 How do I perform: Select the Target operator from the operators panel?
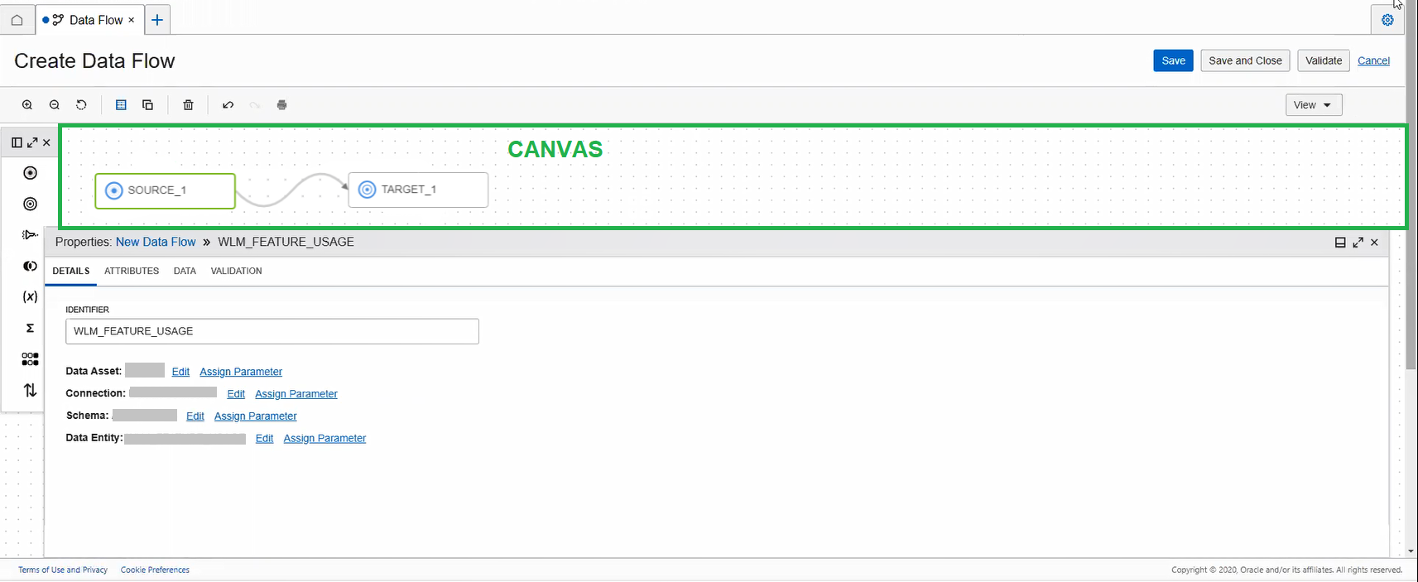[x=30, y=204]
